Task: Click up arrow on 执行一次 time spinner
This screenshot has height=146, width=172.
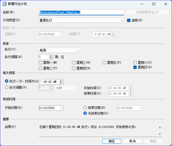Action: pos(61,80)
